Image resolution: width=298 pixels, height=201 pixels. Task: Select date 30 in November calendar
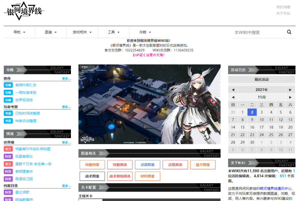(x=252, y=142)
